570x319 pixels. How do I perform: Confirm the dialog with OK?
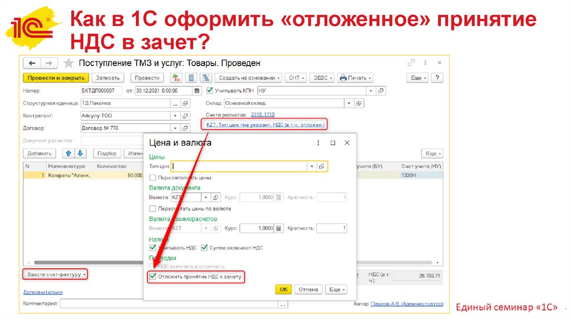(x=283, y=289)
